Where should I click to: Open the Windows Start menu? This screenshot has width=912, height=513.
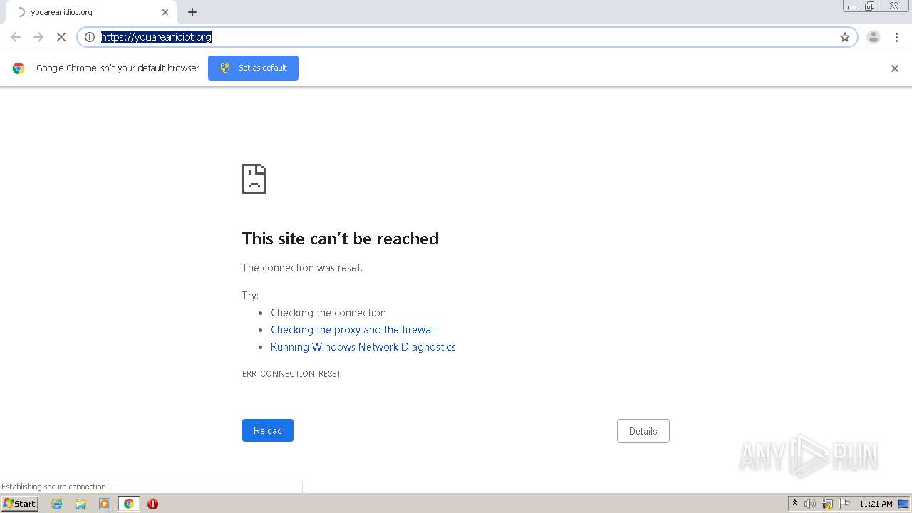click(20, 504)
